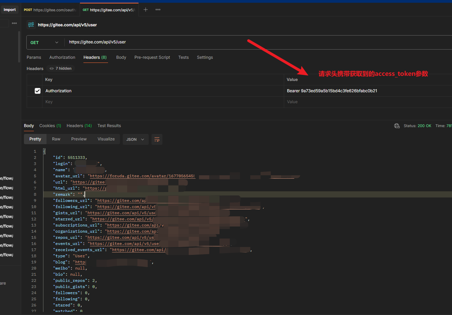
Task: Click the tab overflow ellipsis icon
Action: (158, 9)
